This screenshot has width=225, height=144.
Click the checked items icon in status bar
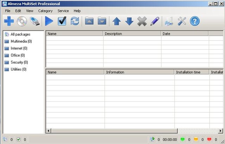coord(19,139)
